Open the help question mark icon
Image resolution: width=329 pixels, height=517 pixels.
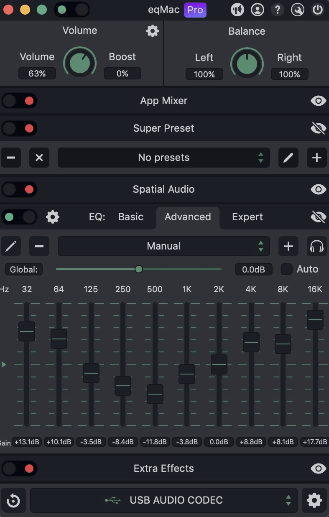point(278,9)
